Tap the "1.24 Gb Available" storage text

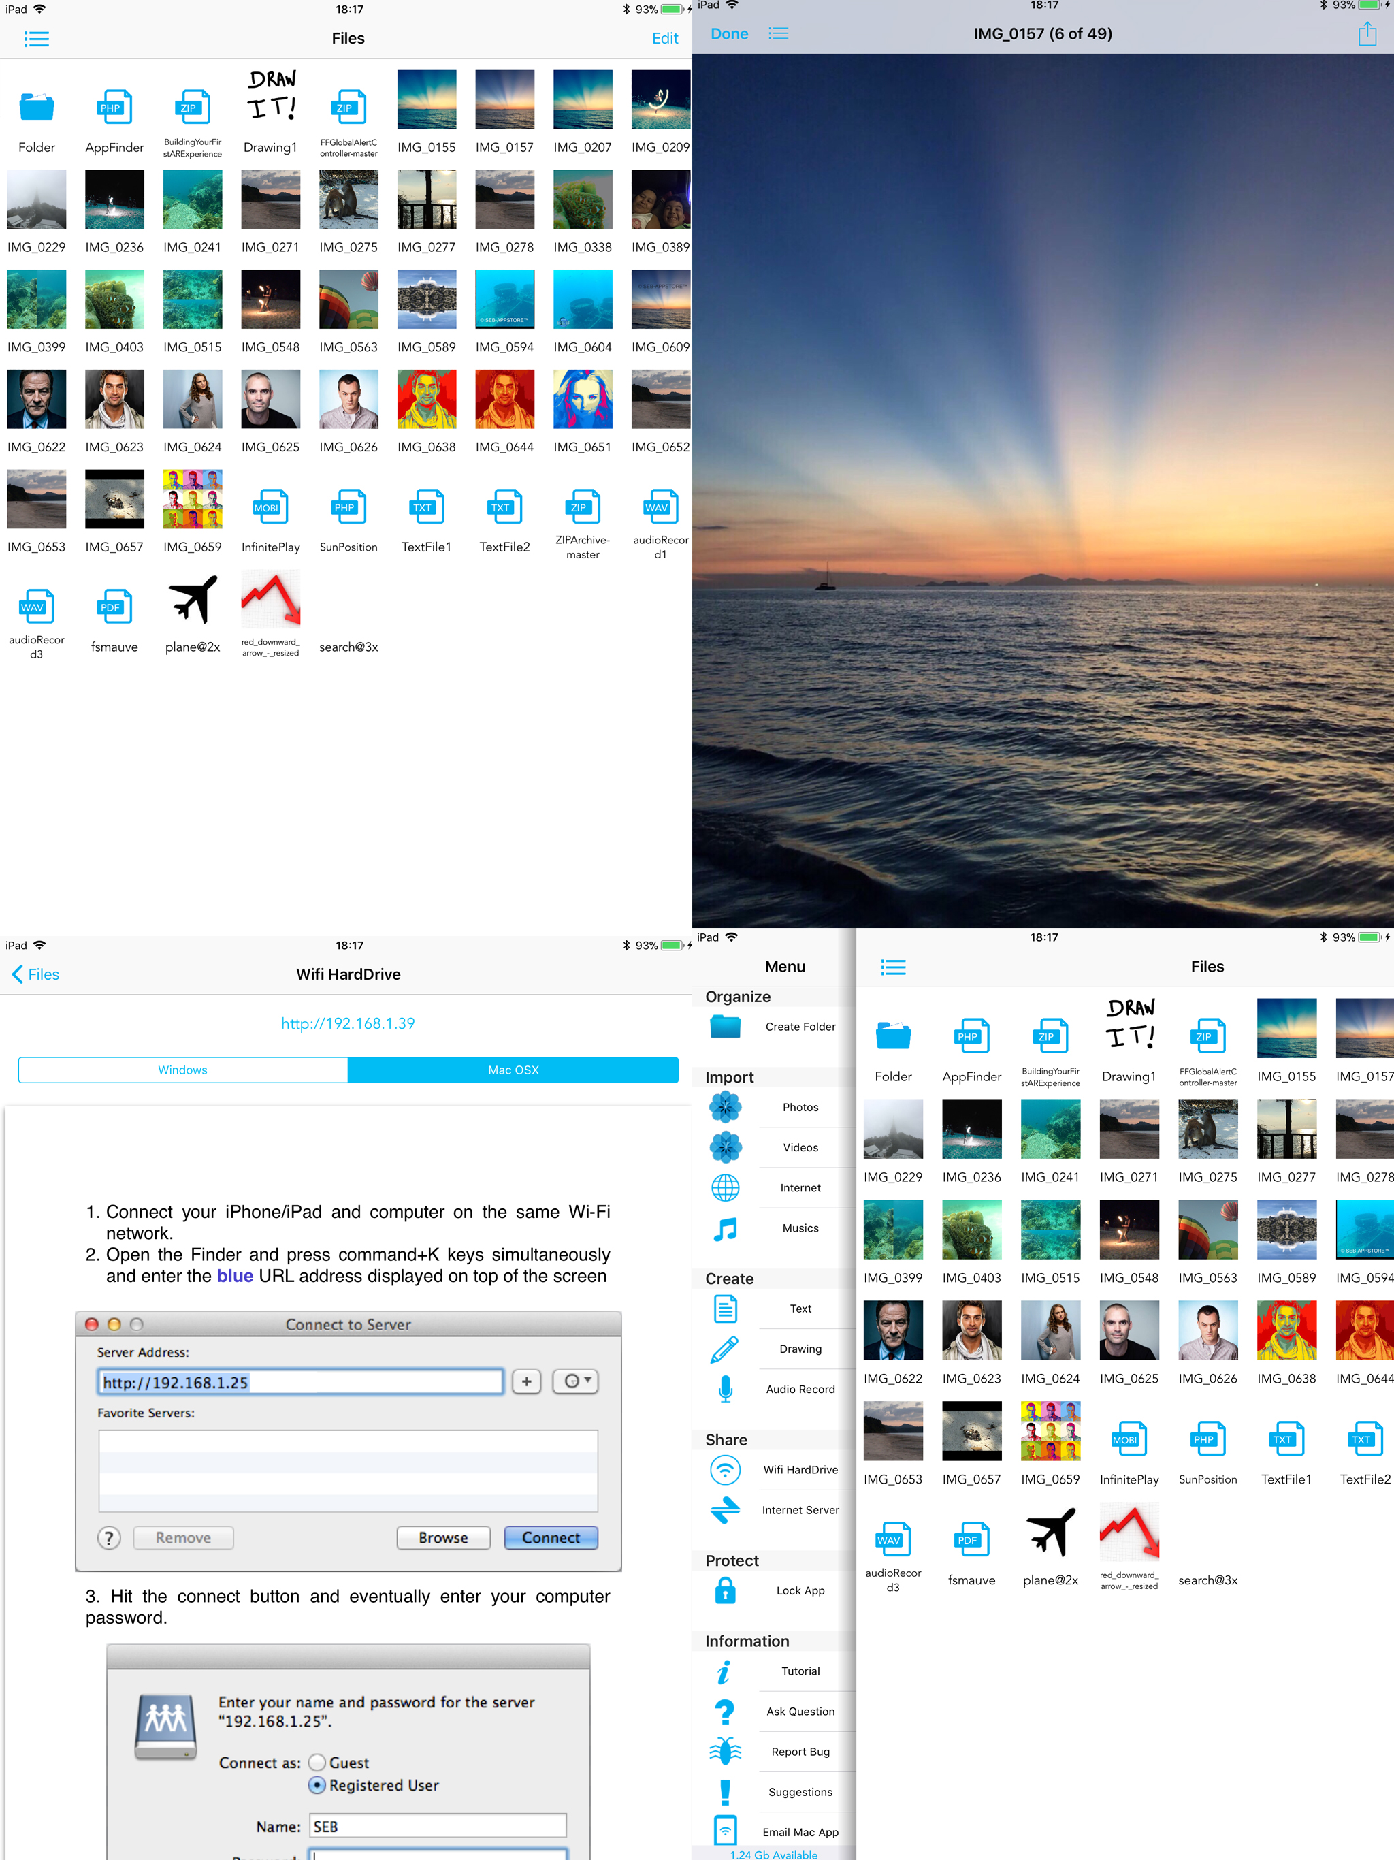click(x=773, y=1854)
